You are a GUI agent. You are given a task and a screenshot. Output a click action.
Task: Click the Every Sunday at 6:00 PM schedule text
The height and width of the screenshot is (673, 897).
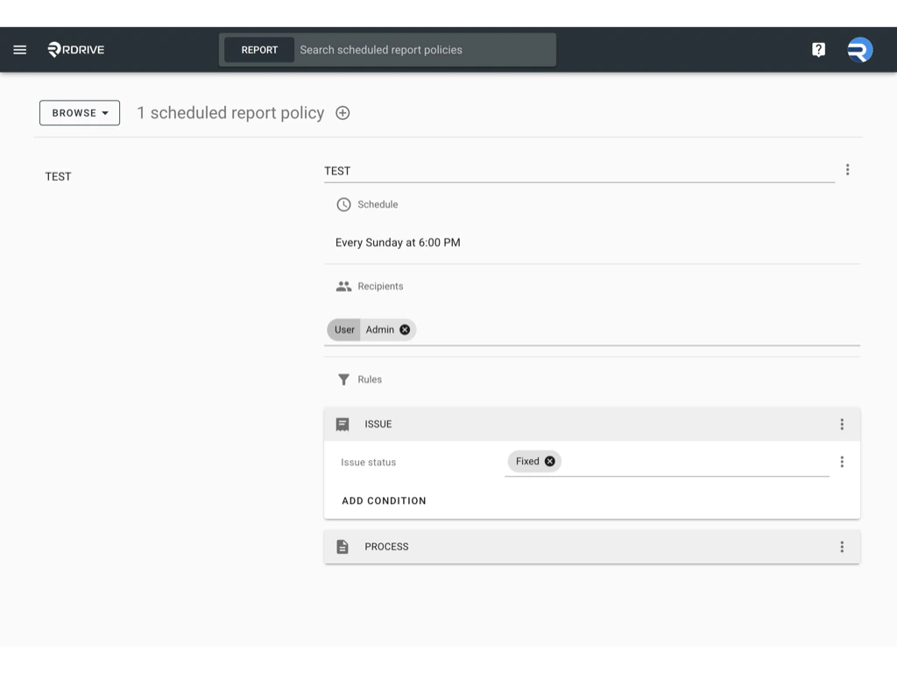pyautogui.click(x=397, y=242)
